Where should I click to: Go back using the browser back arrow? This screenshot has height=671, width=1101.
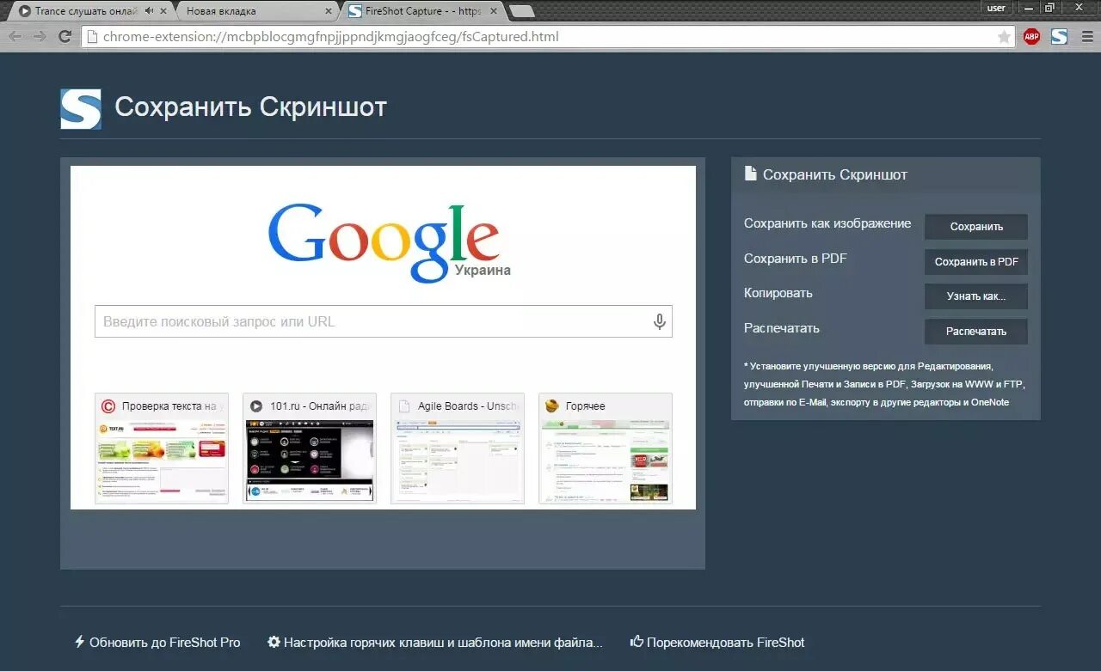[15, 36]
